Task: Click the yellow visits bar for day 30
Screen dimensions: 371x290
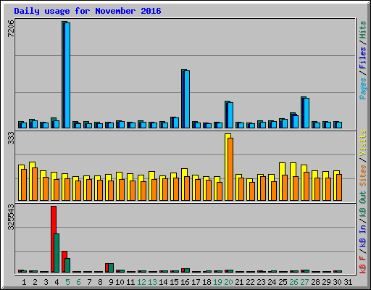Action: point(335,186)
